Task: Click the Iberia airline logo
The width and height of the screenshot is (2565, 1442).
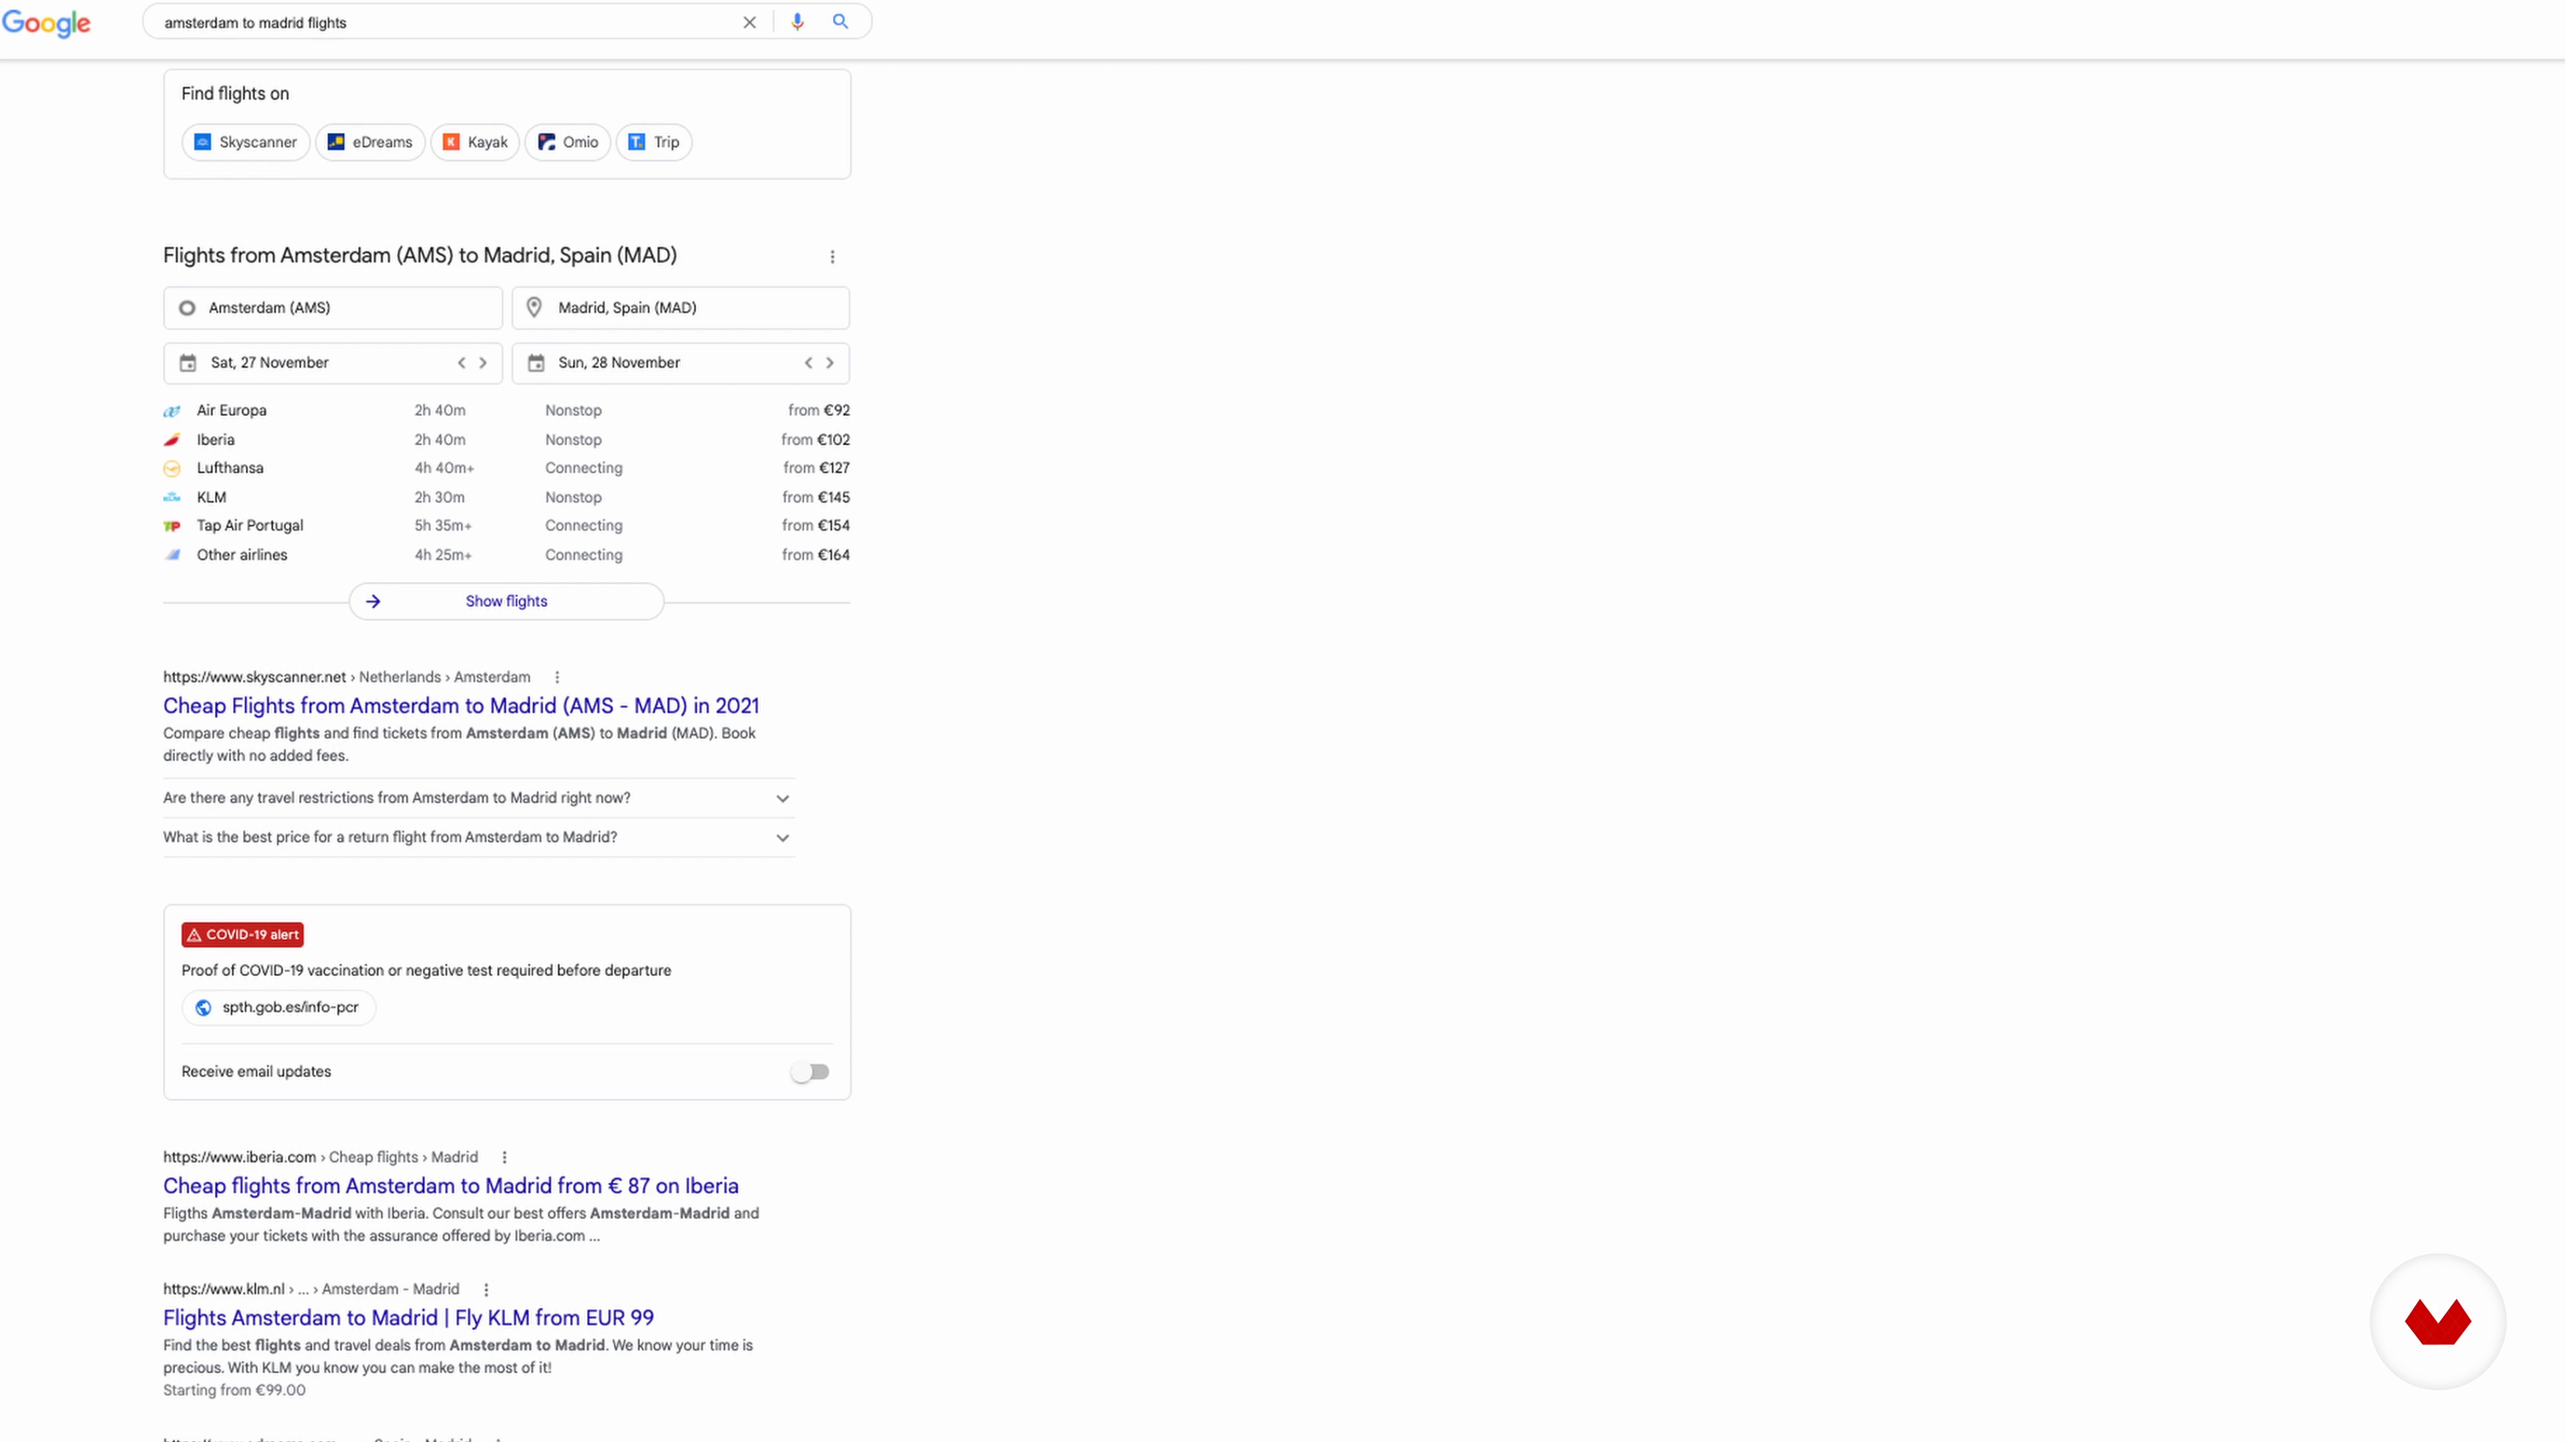Action: pos(172,440)
